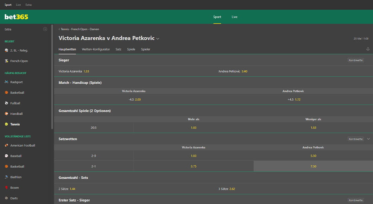
Task: Select Azarenka 2-1 set bet at 3.75
Action: tap(194, 166)
